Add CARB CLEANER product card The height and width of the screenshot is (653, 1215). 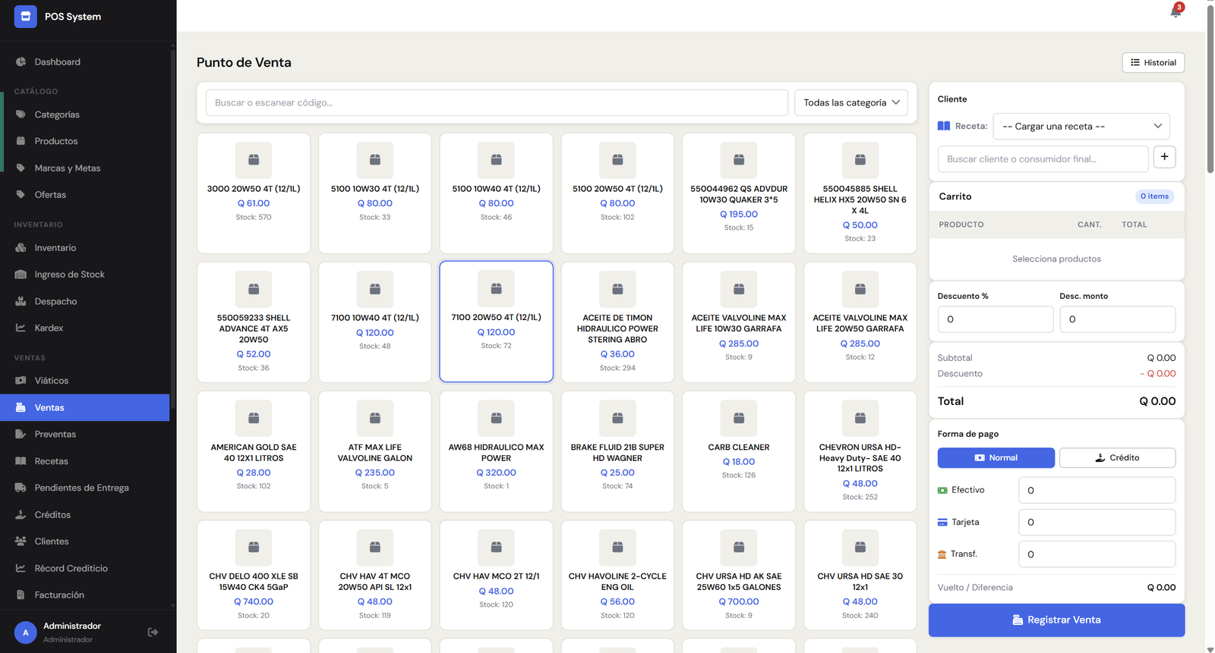[739, 451]
